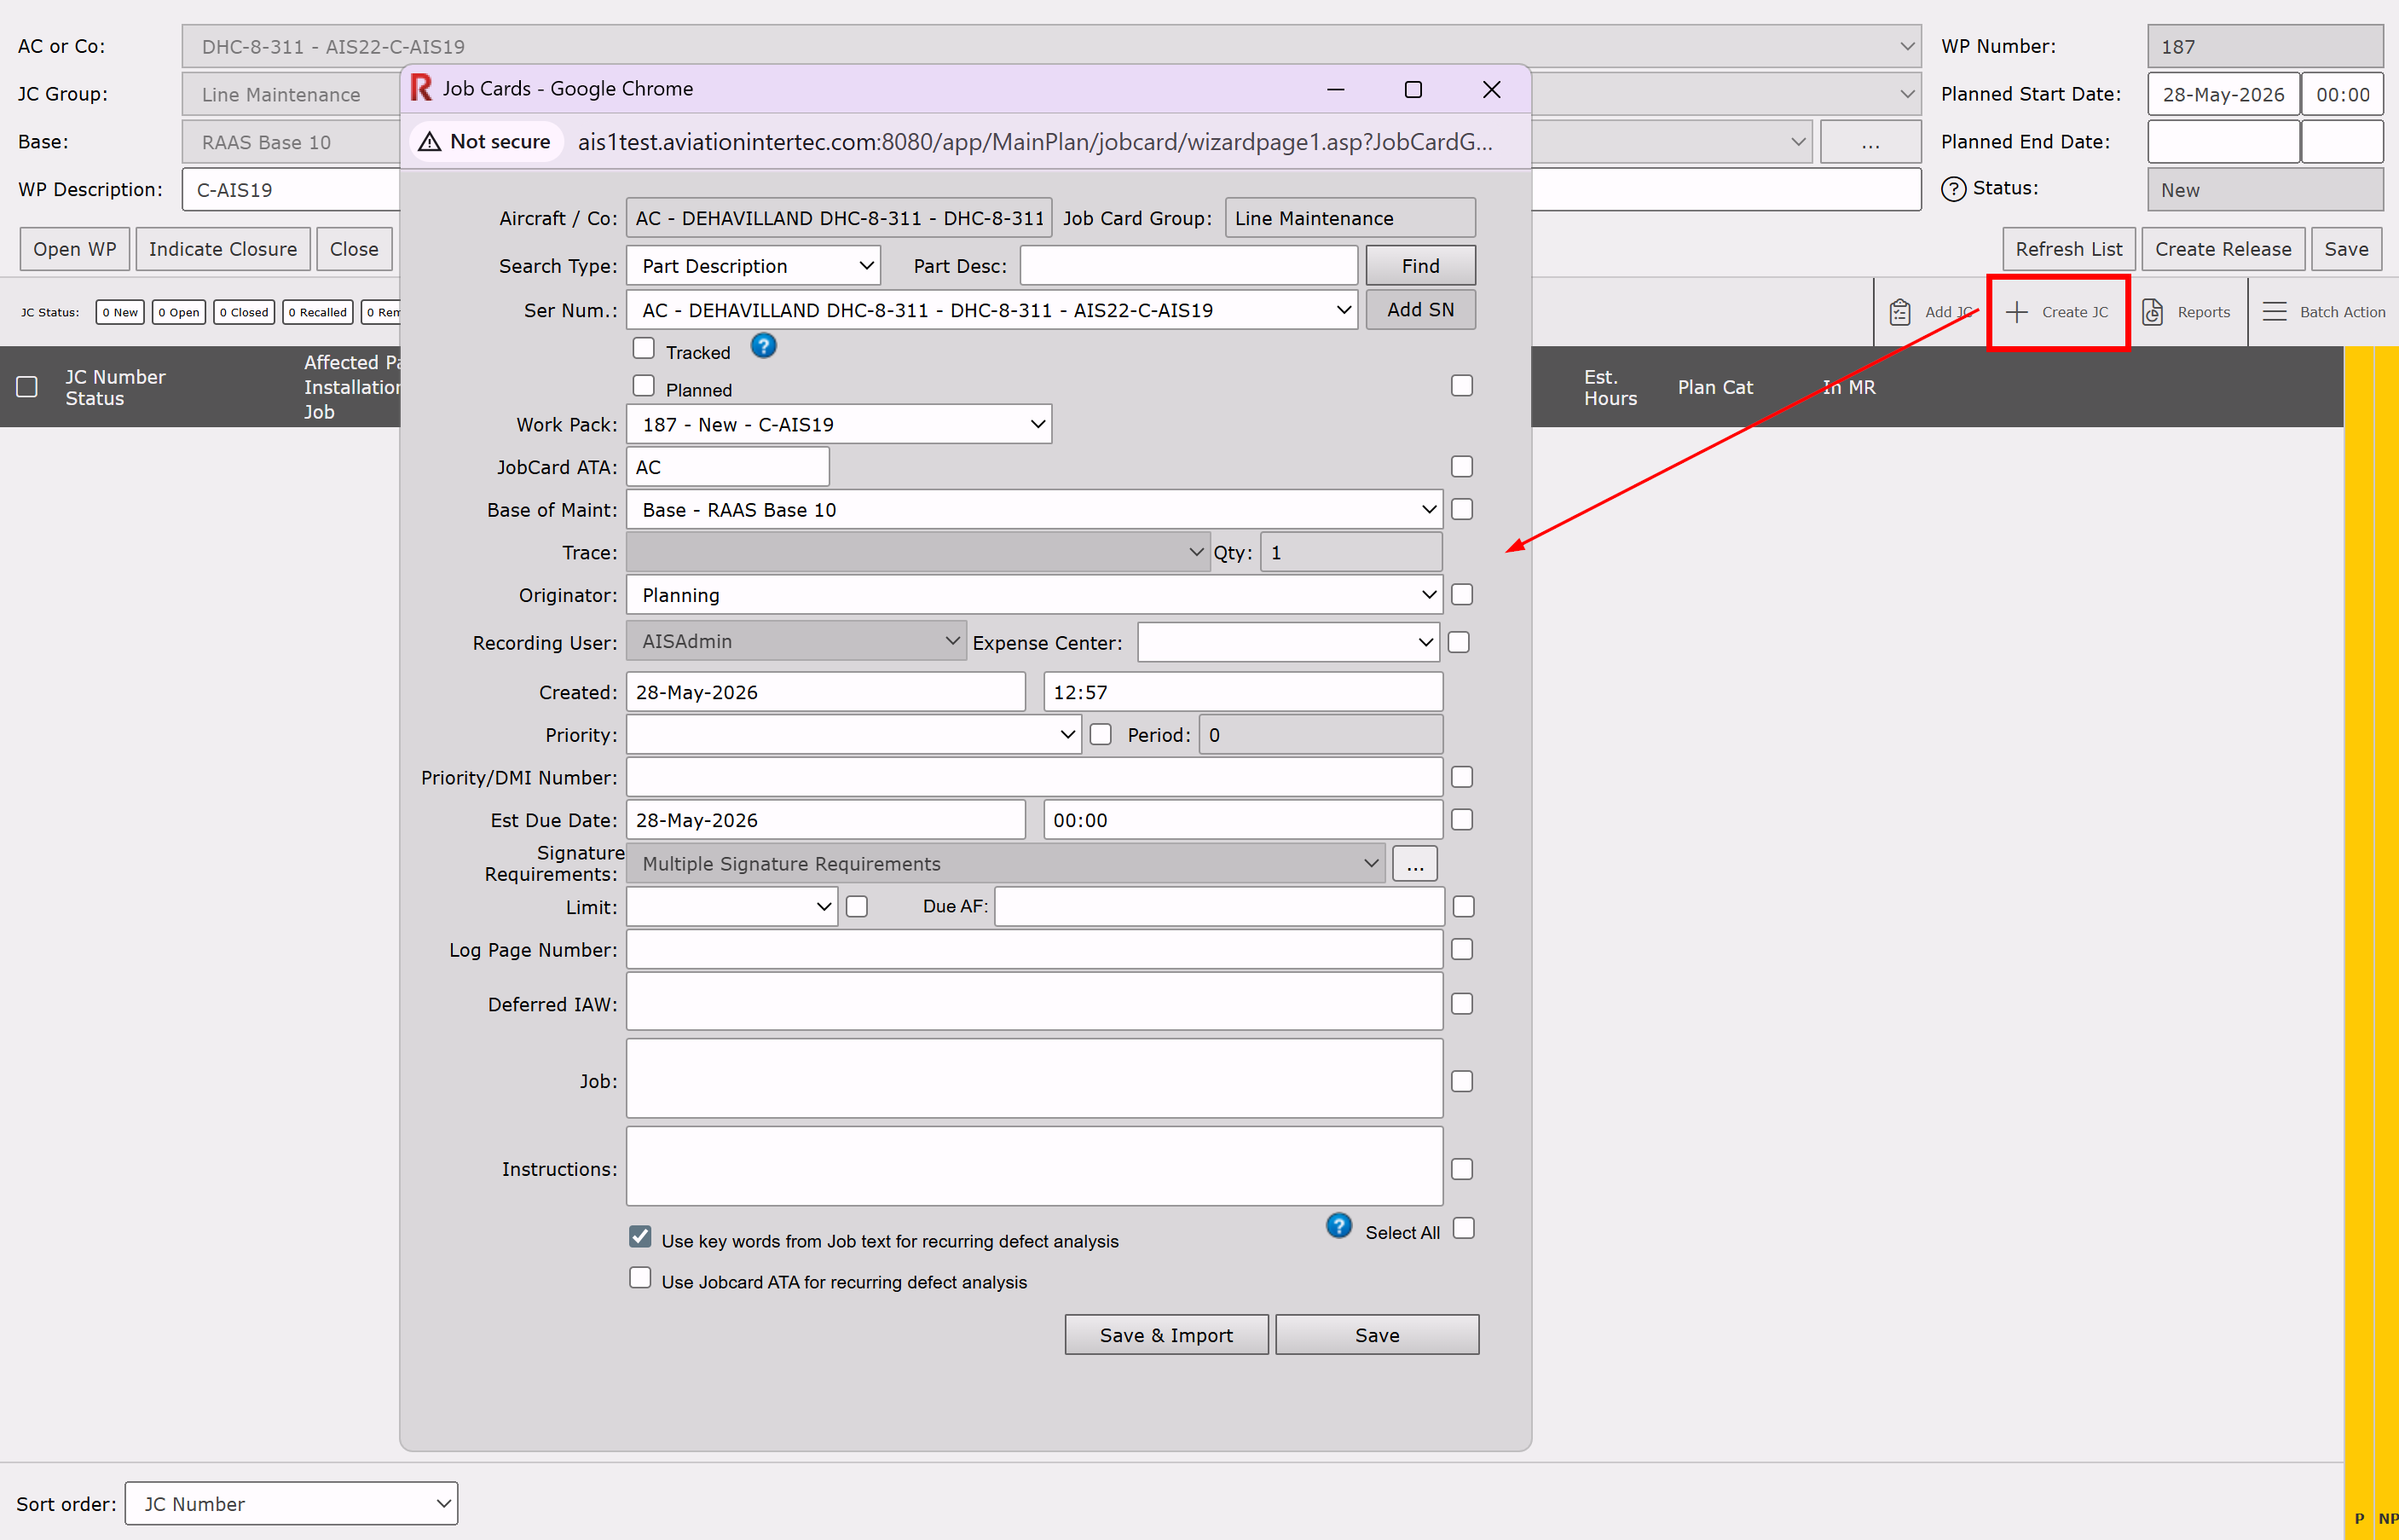Screen dimensions: 2399x1540
Task: Open Reports from the toolbar icon
Action: 2152,312
